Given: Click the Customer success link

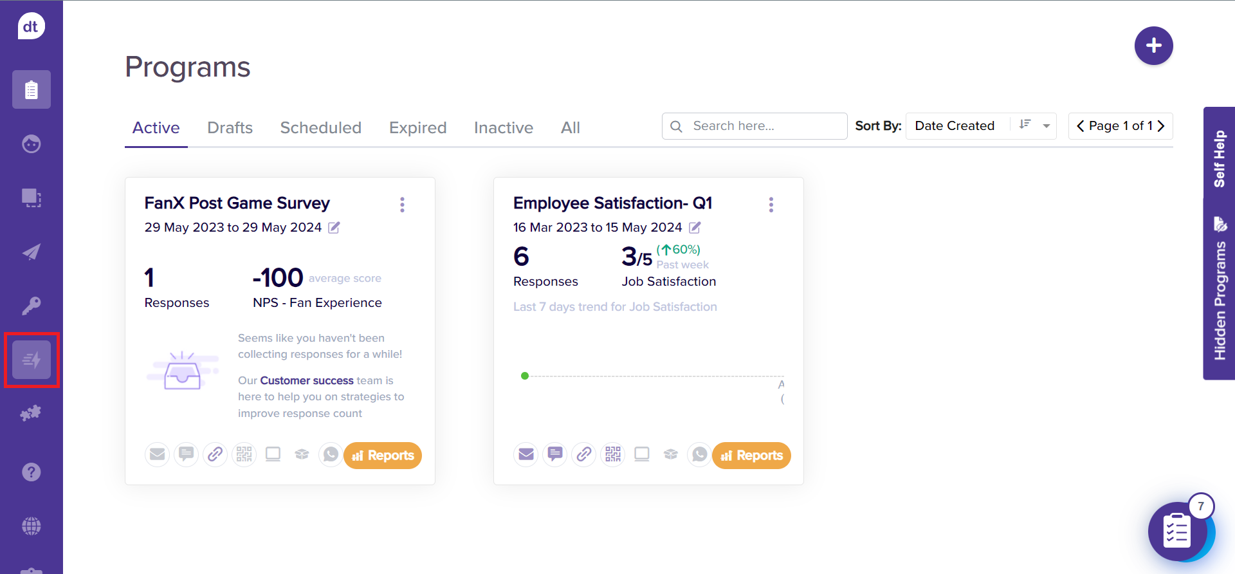Looking at the screenshot, I should tap(307, 380).
